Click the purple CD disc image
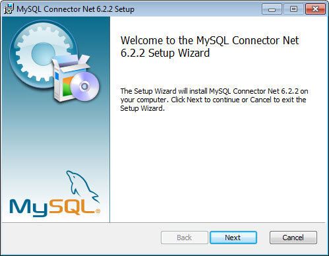The height and width of the screenshot is (256, 329). 84,86
